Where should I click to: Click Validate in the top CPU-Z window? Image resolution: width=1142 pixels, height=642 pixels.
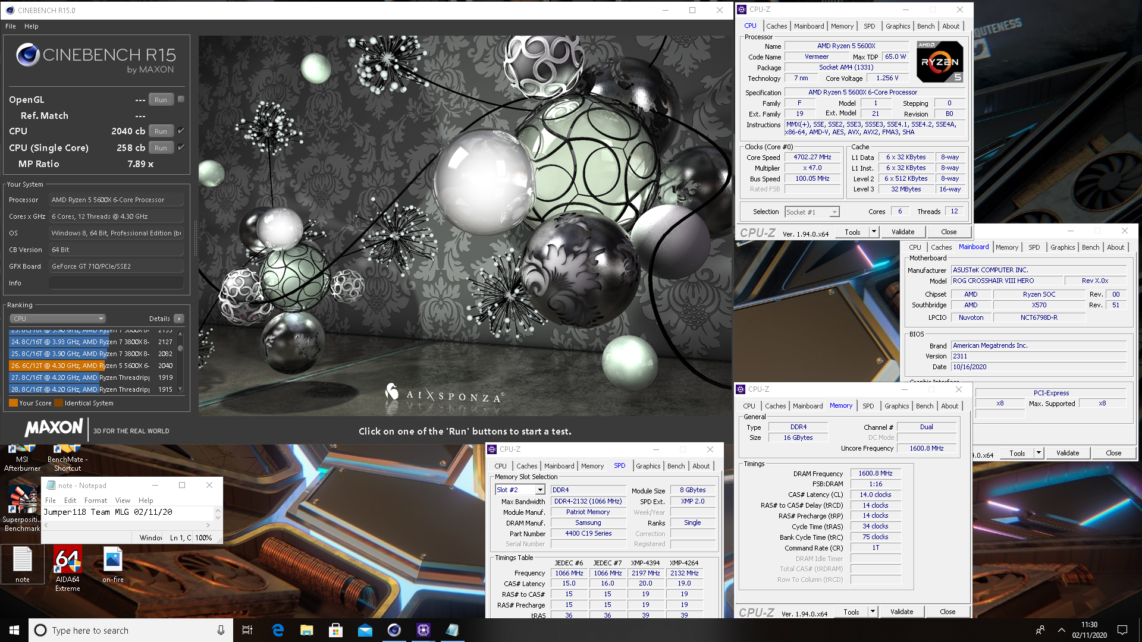point(902,232)
